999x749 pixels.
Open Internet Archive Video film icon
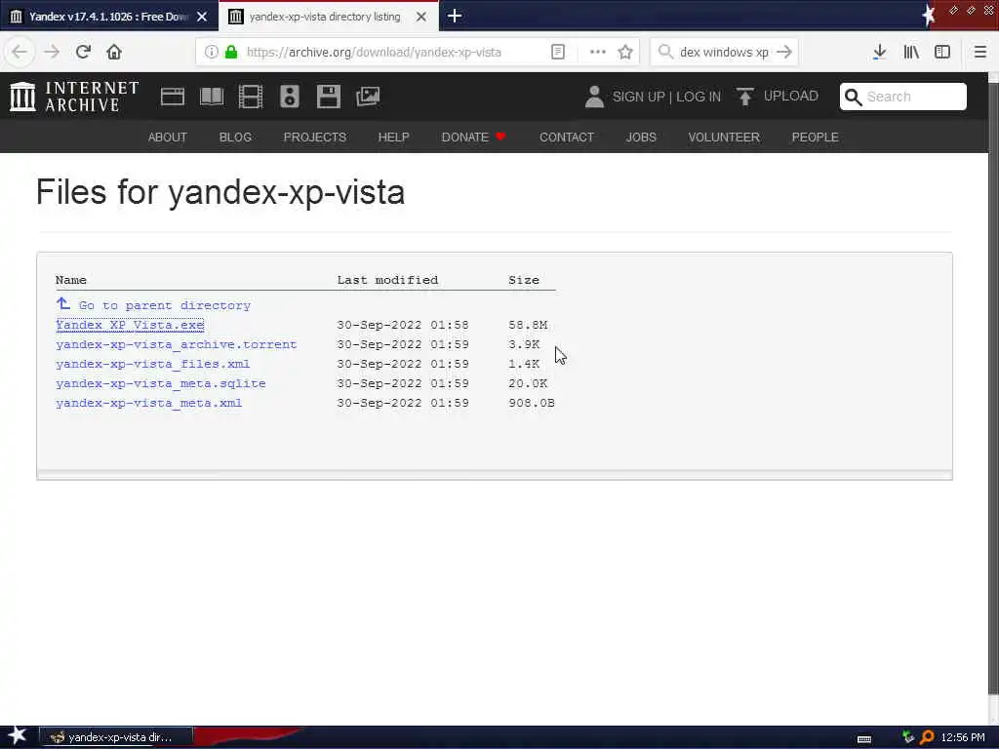(251, 97)
